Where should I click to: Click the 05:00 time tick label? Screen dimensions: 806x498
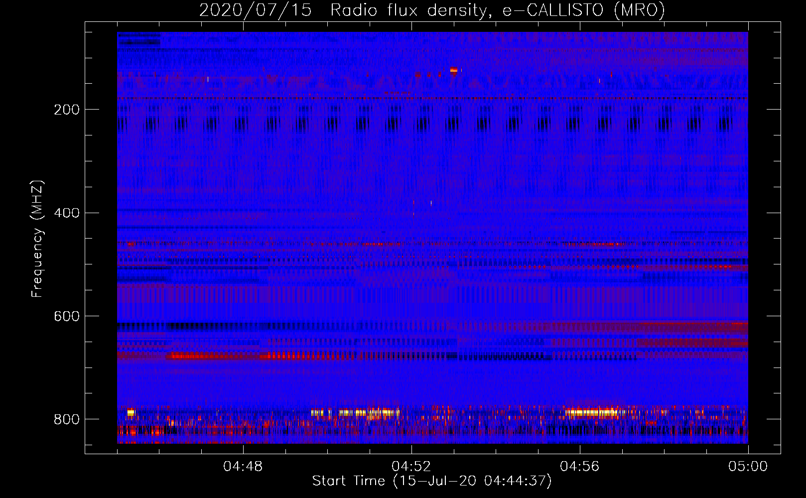[748, 467]
